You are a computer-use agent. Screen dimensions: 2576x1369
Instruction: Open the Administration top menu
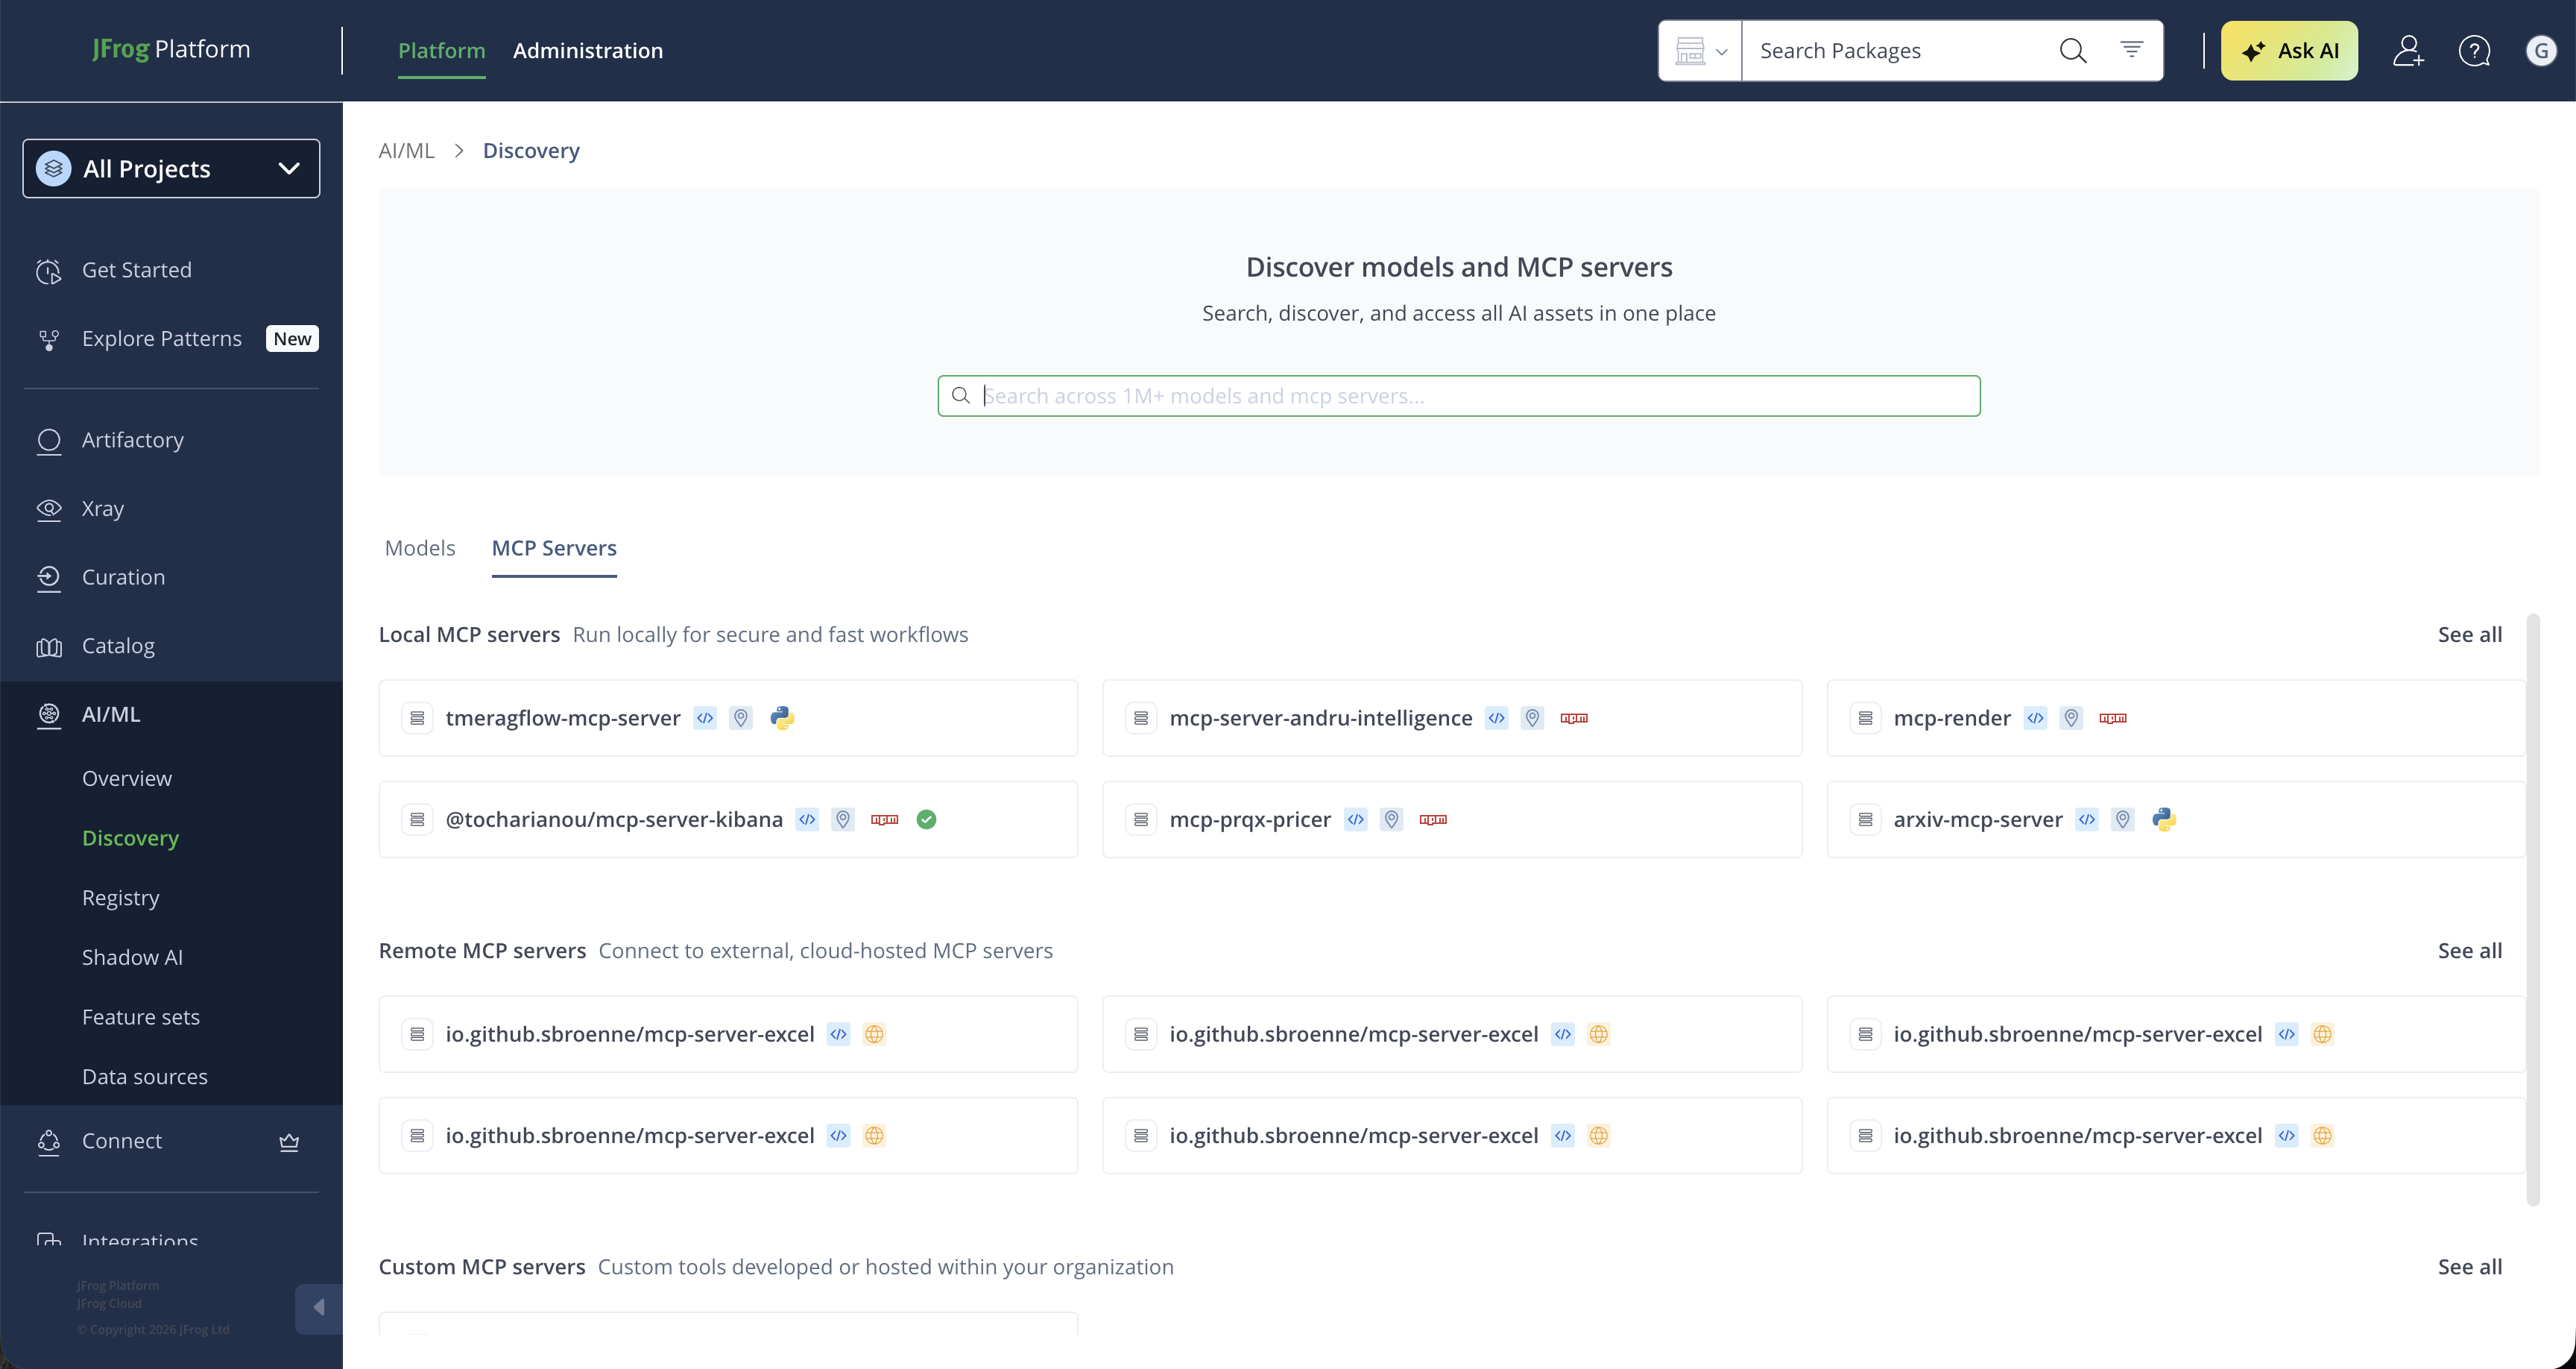coord(587,51)
